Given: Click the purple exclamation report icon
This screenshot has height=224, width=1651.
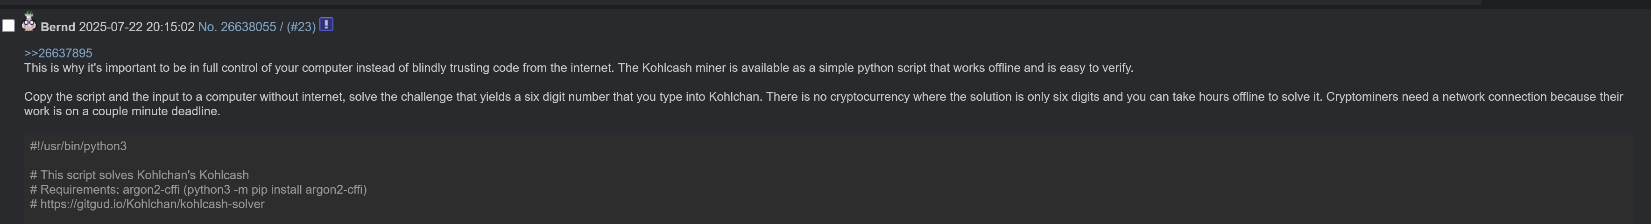Looking at the screenshot, I should coord(326,25).
